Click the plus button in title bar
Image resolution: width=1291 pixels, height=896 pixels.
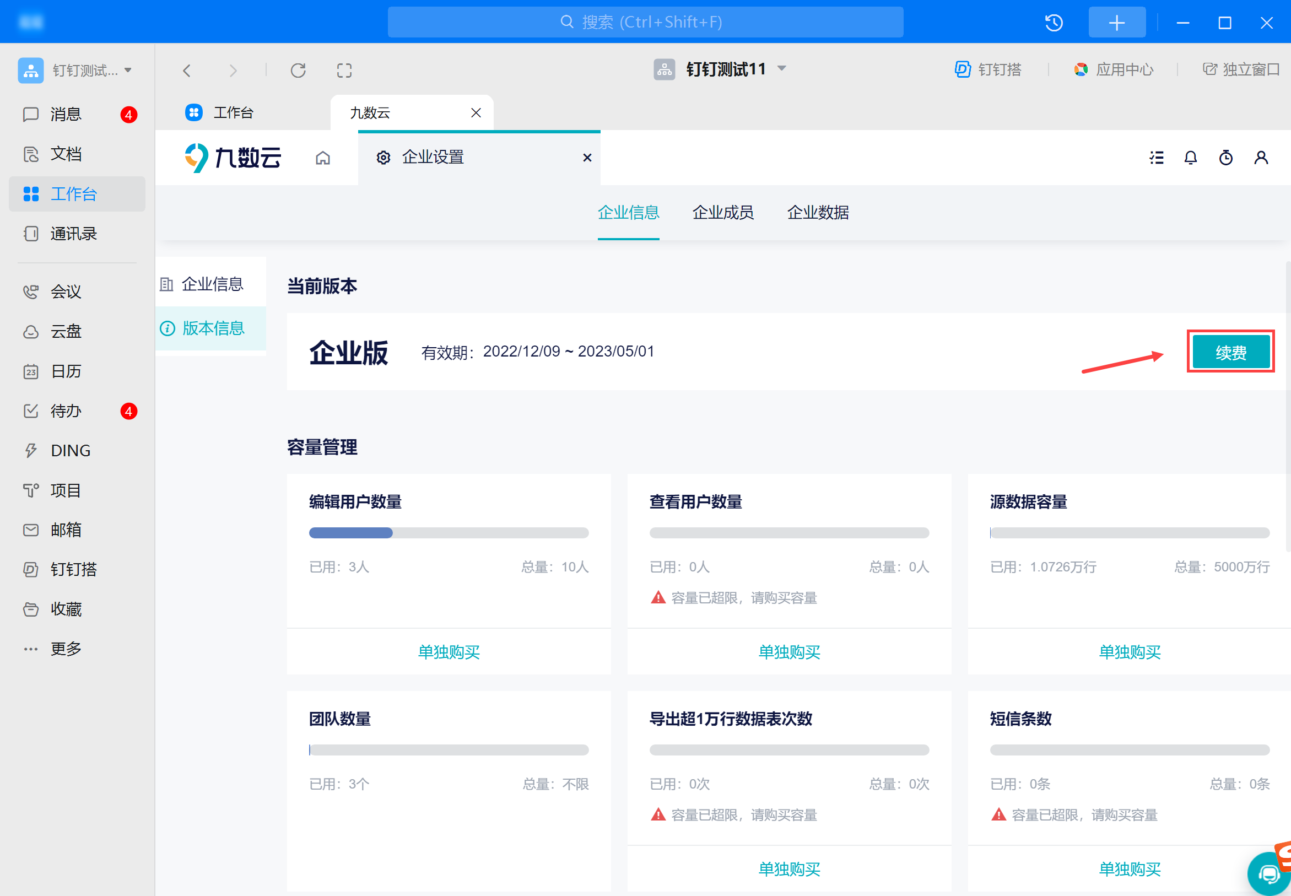1116,23
